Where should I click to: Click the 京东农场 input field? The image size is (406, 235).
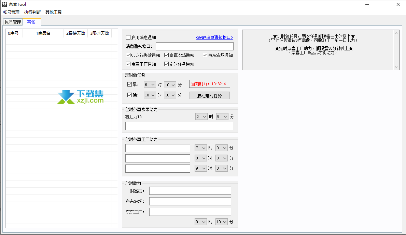190,201
